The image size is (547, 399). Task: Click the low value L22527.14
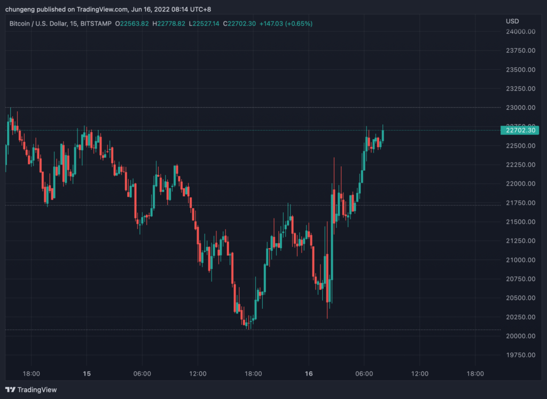[205, 23]
